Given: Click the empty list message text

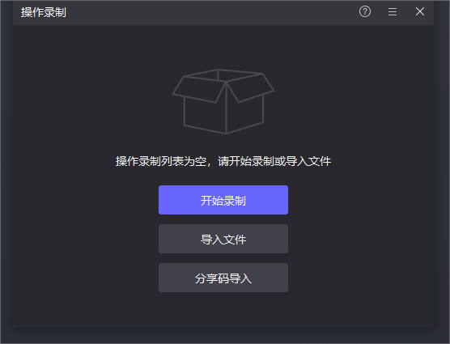Looking at the screenshot, I should pyautogui.click(x=223, y=161).
